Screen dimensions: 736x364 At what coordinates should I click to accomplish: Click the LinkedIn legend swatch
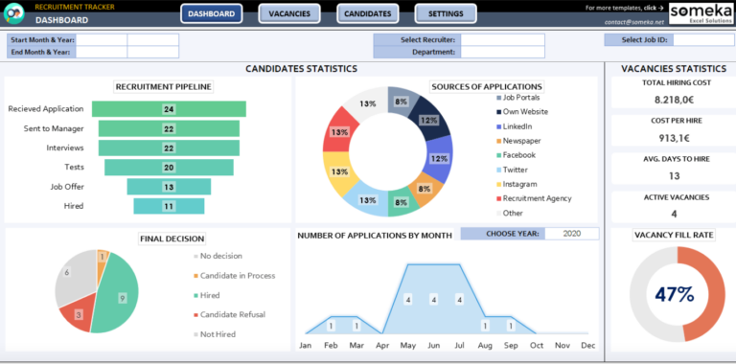click(x=498, y=126)
